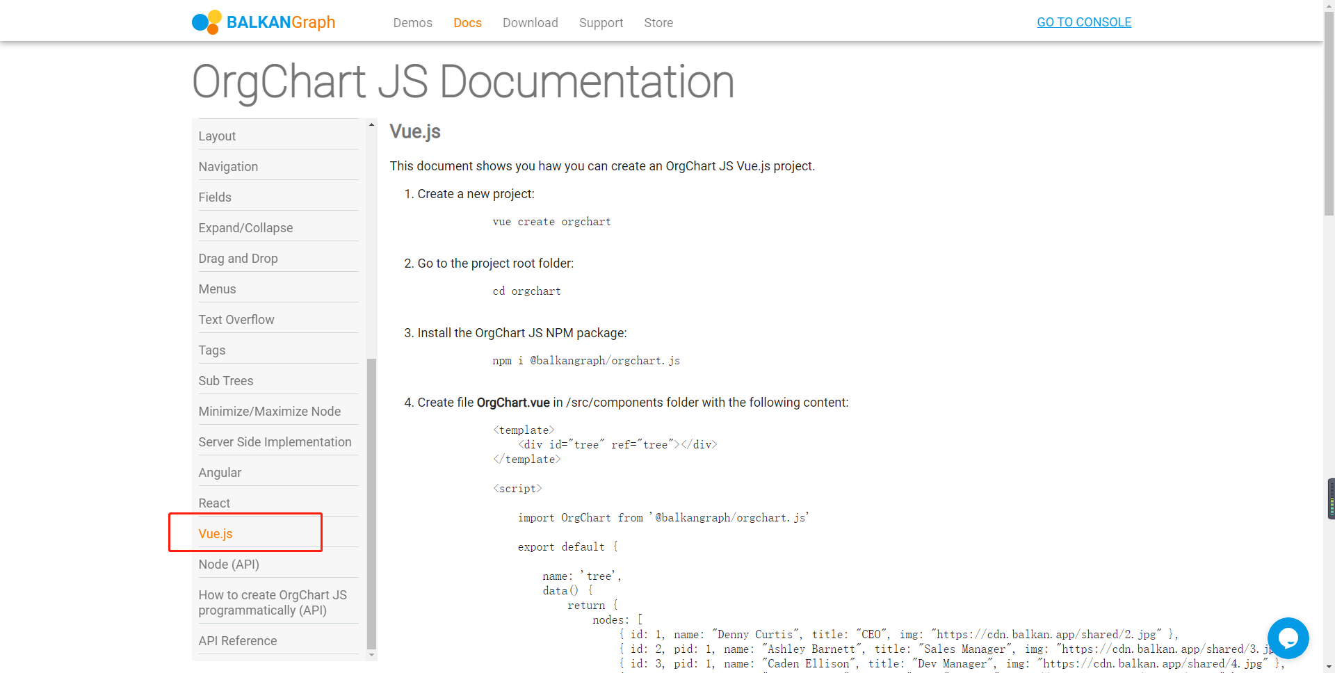
Task: Open the chat bubble widget
Action: [1288, 638]
